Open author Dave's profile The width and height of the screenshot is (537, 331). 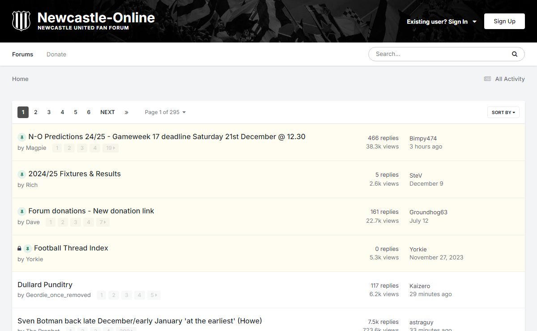tap(33, 222)
